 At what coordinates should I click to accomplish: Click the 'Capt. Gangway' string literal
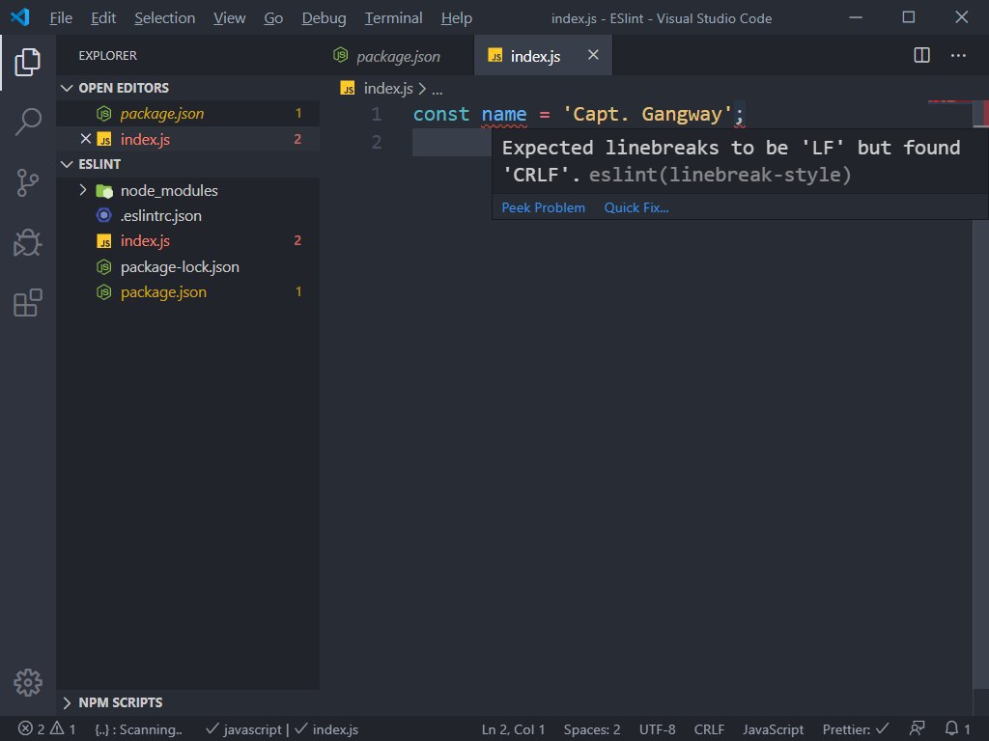(647, 114)
